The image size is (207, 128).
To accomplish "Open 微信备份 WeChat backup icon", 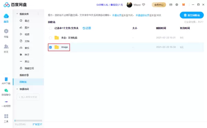I will [x=6, y=90].
